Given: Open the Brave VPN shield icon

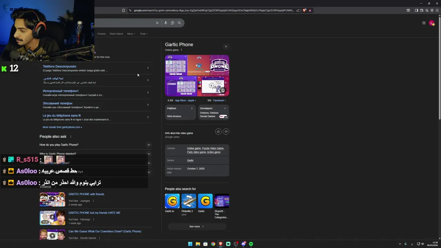Looking at the screenshot, I should coord(432,10).
